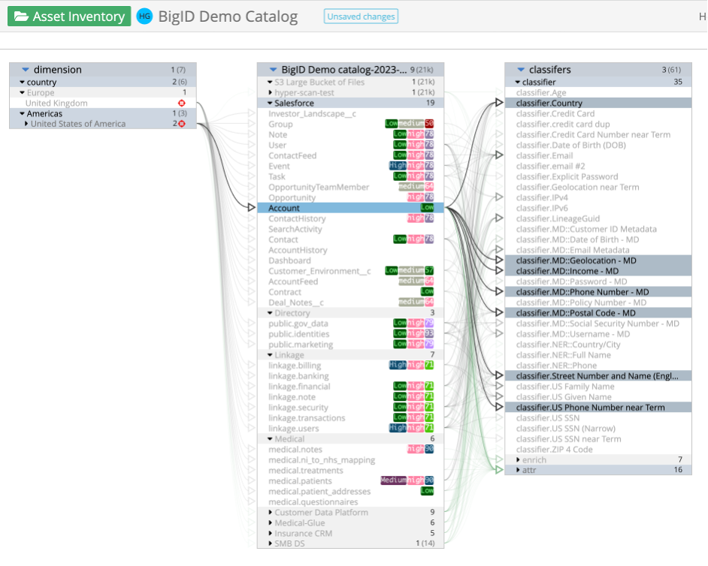Image resolution: width=708 pixels, height=566 pixels.
Task: Click link arrow beside classifier.MD::Postal Code - MD
Action: [x=499, y=312]
